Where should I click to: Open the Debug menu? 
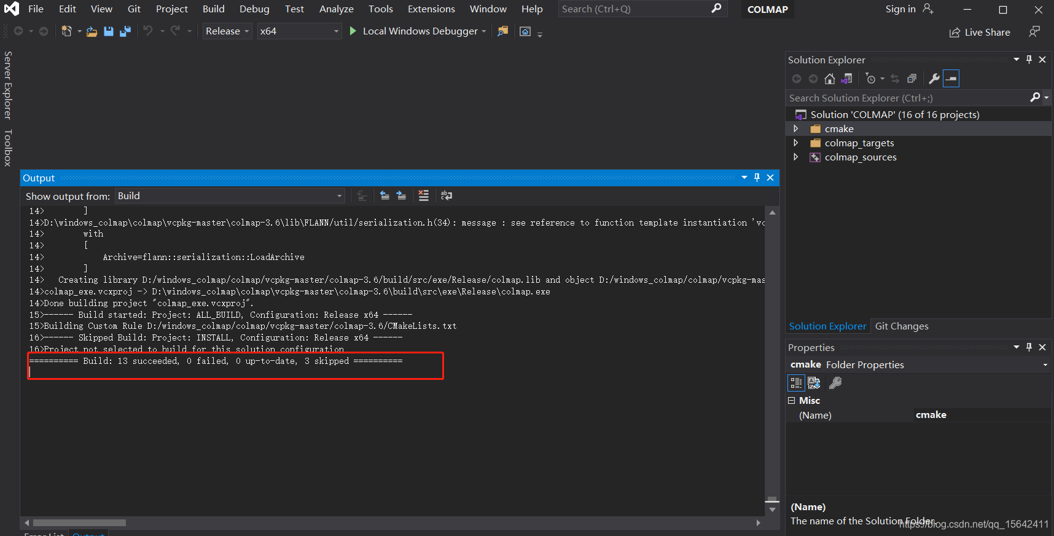point(254,9)
